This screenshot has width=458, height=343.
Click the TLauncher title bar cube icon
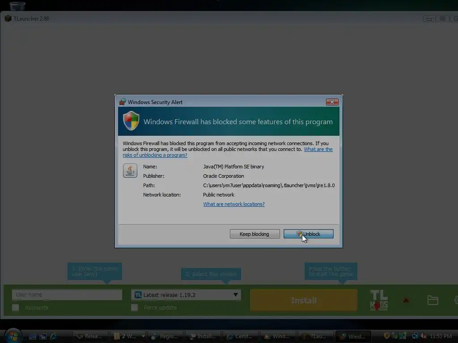tap(8, 18)
